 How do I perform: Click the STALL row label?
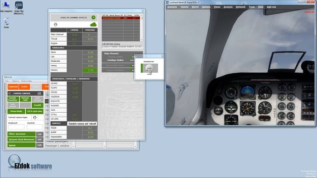click(58, 114)
